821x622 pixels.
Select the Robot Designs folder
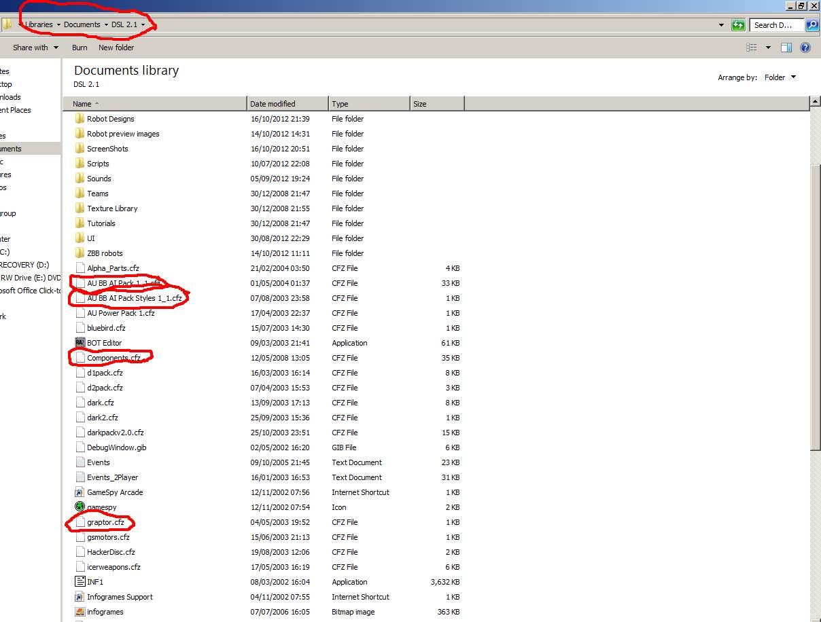pos(110,119)
